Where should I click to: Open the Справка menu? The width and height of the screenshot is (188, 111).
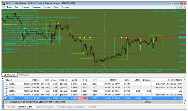tap(65, 7)
